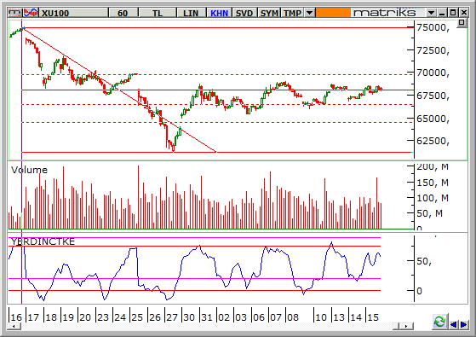Click the date label 13 on axis
476x337 pixels.
pos(339,317)
